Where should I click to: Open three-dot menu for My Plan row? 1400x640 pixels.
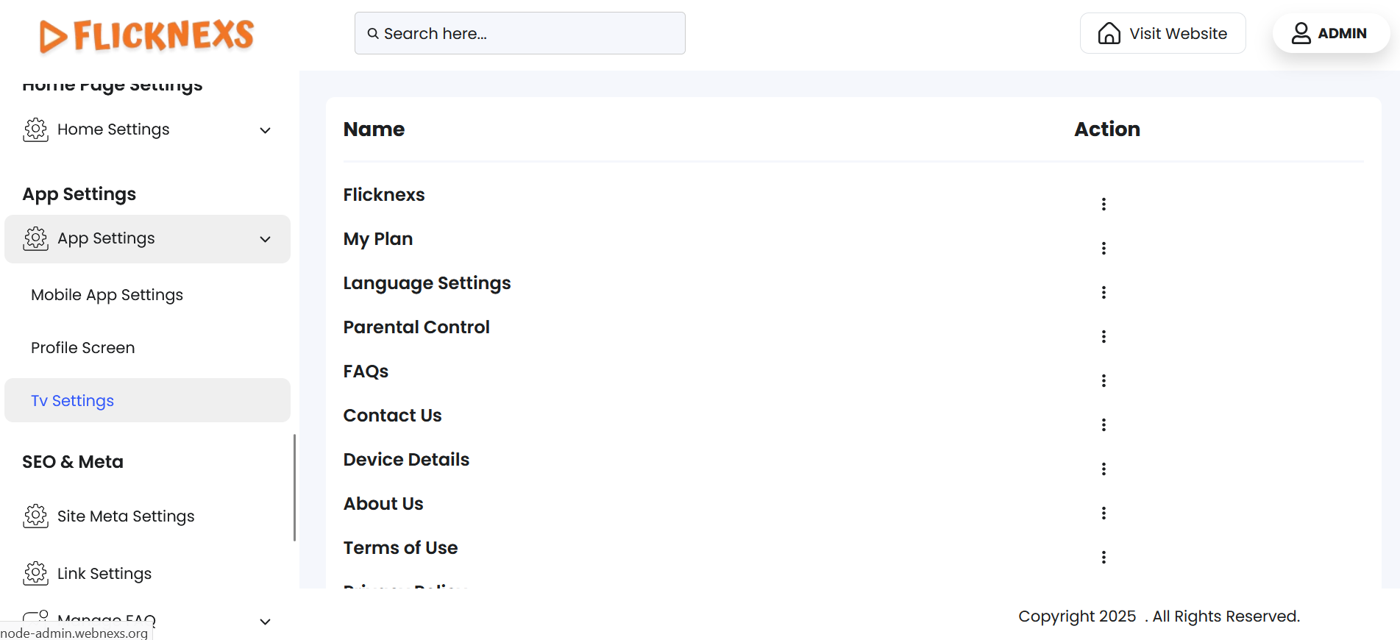[x=1104, y=248]
